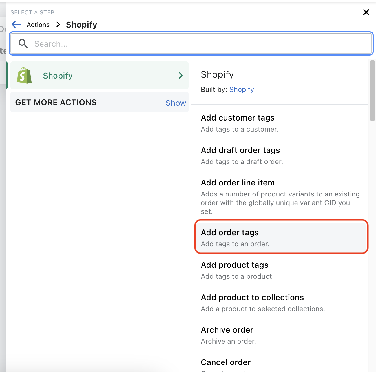Click the breadcrumb chevron after Actions

(58, 25)
